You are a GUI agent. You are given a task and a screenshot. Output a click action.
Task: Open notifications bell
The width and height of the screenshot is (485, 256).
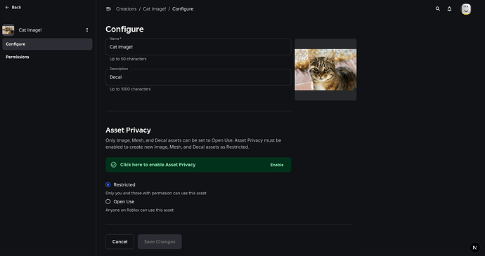[449, 9]
